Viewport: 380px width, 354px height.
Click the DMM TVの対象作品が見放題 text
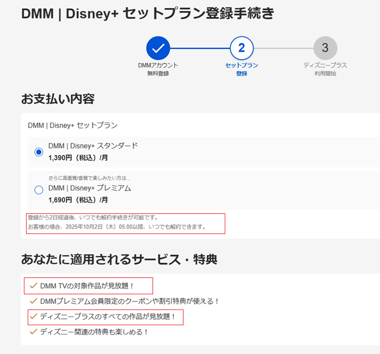[86, 286]
